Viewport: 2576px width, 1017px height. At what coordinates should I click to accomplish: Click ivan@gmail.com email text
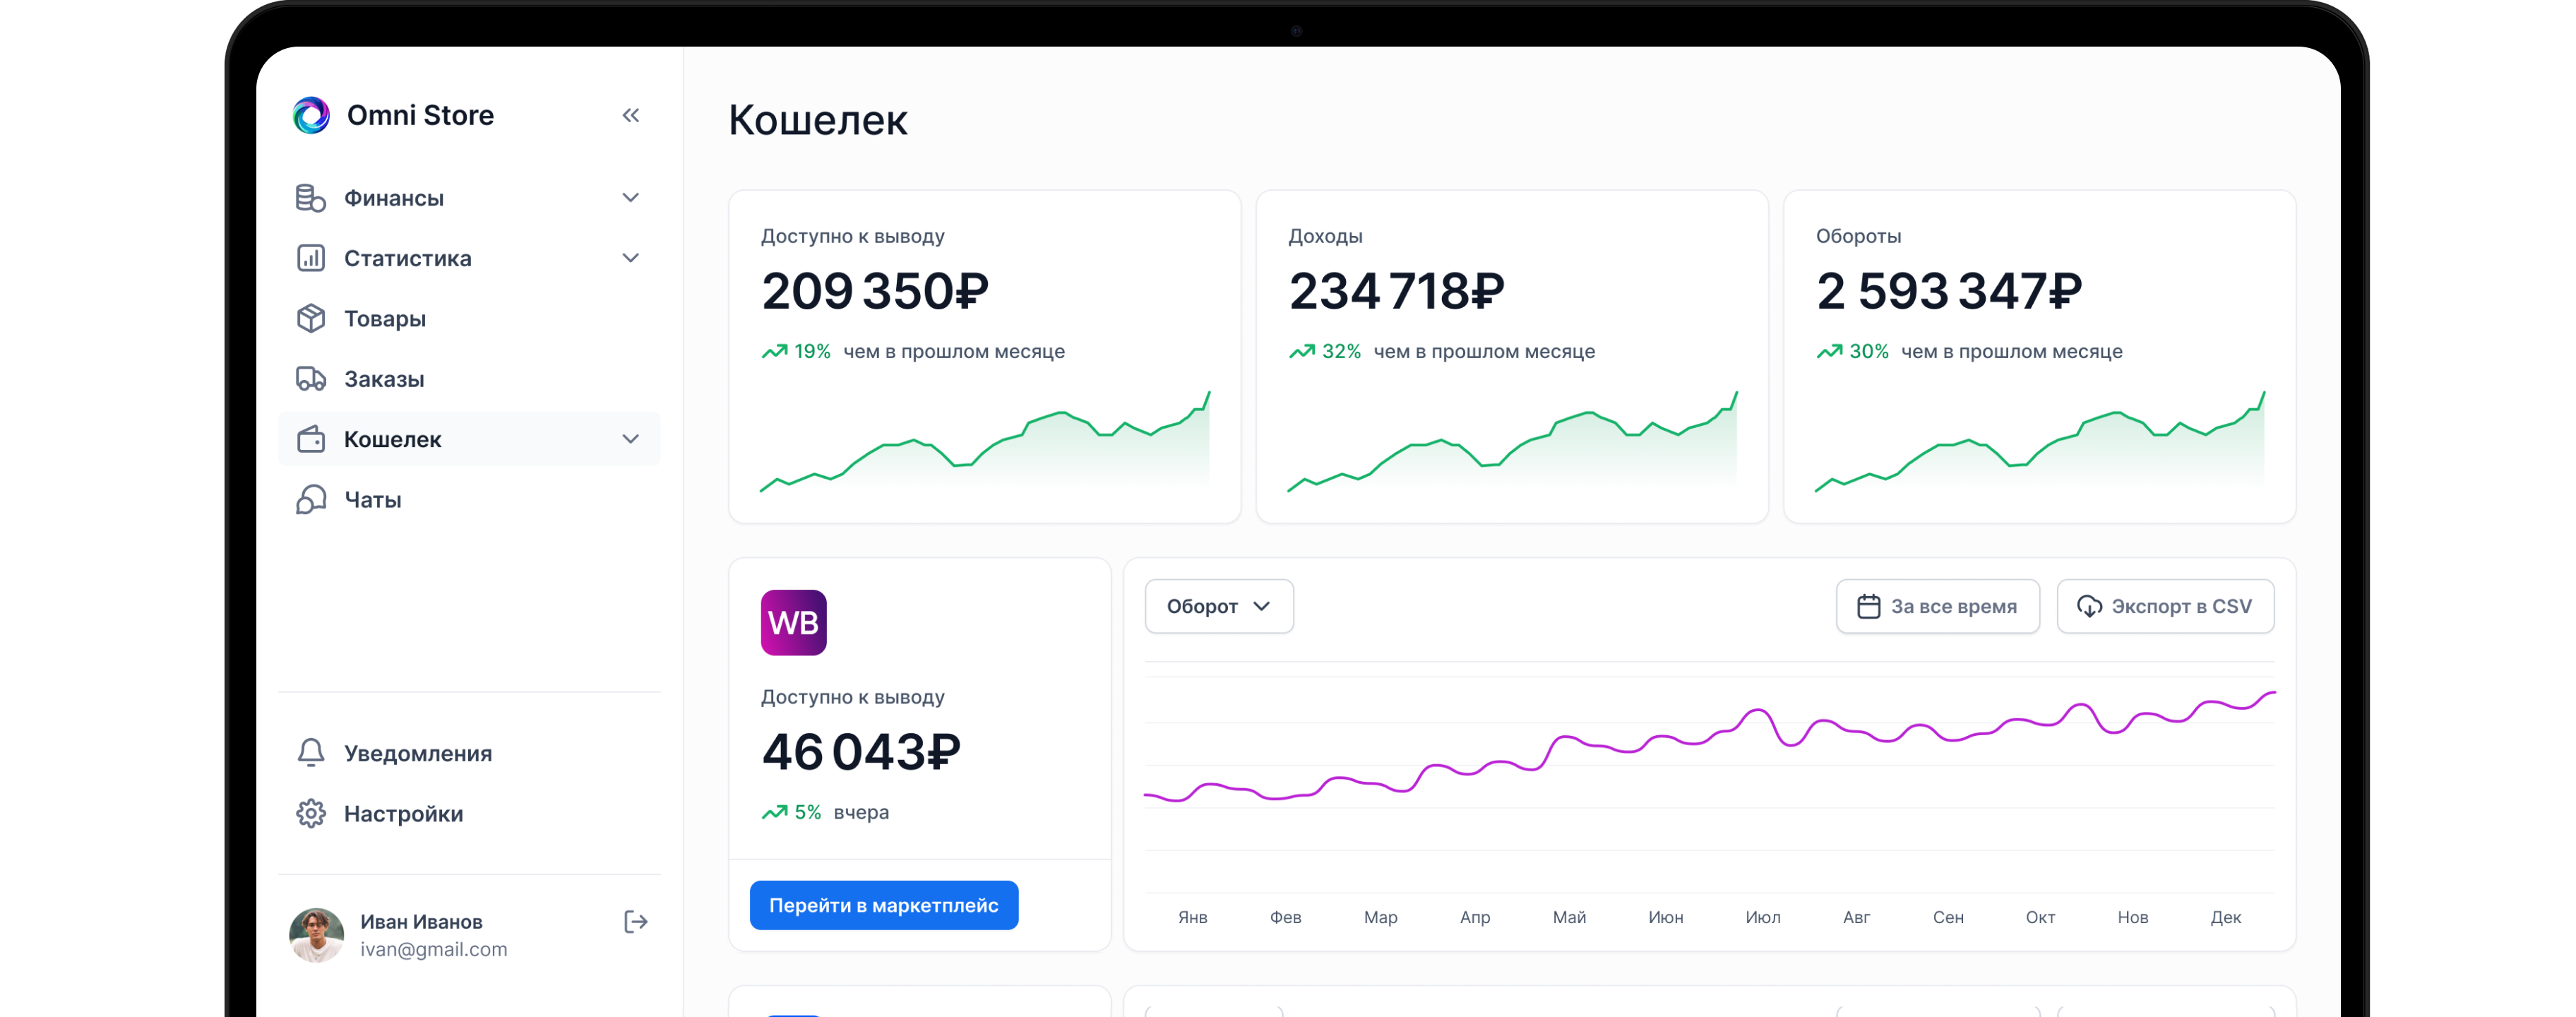click(434, 949)
